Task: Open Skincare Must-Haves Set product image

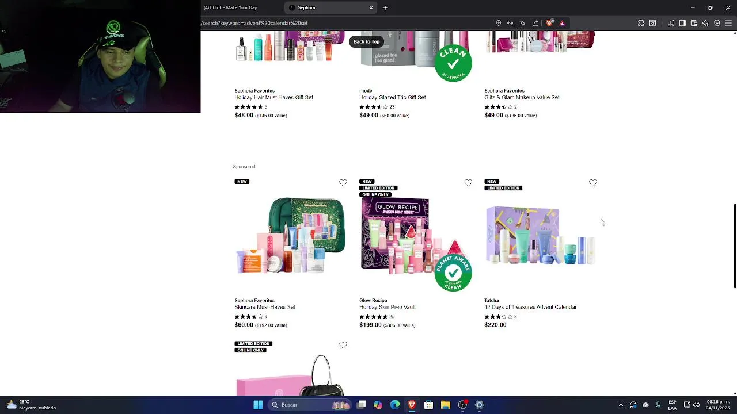Action: [291, 236]
